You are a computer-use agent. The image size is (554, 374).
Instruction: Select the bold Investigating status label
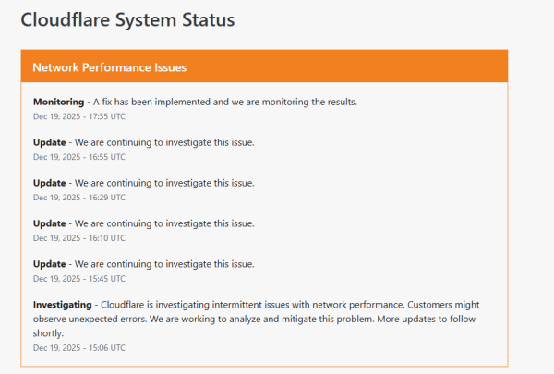coord(62,304)
